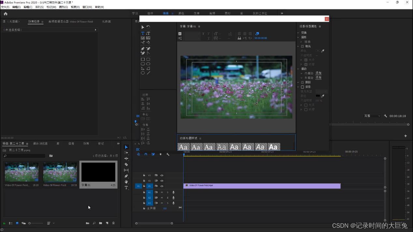Open the 文件(F) menu
413x232 pixels.
point(5,7)
